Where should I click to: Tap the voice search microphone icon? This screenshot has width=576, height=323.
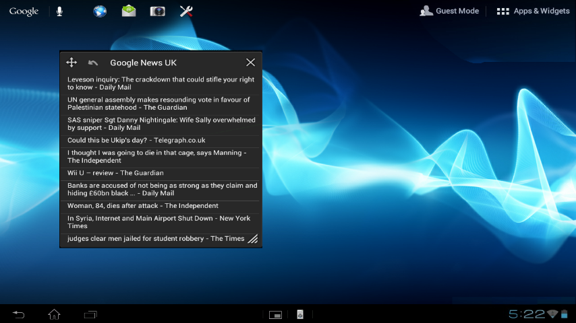59,11
